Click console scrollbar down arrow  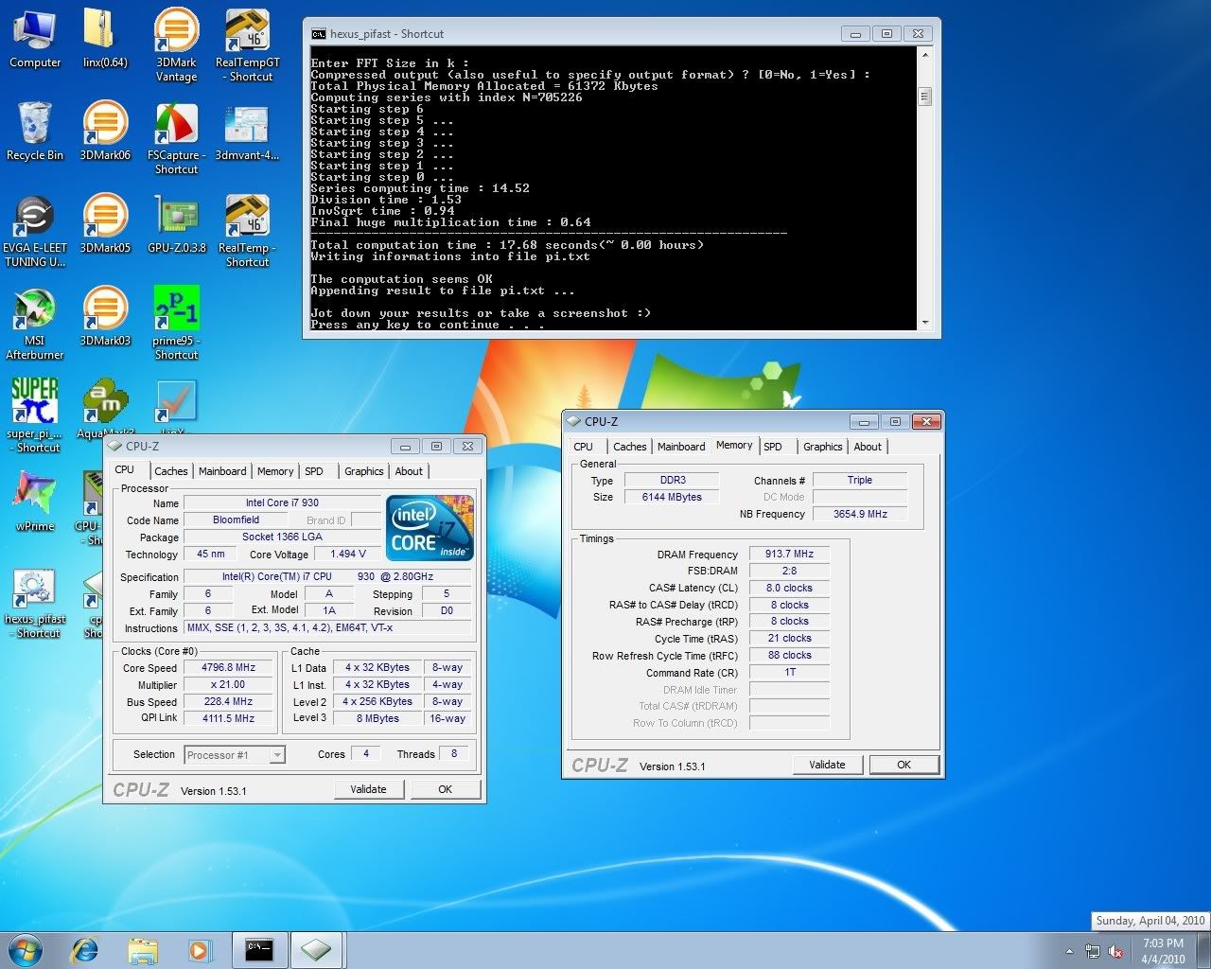click(924, 322)
